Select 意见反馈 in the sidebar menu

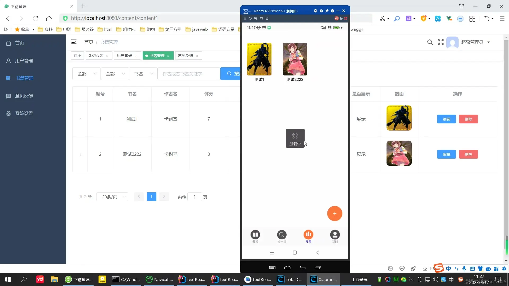click(24, 96)
